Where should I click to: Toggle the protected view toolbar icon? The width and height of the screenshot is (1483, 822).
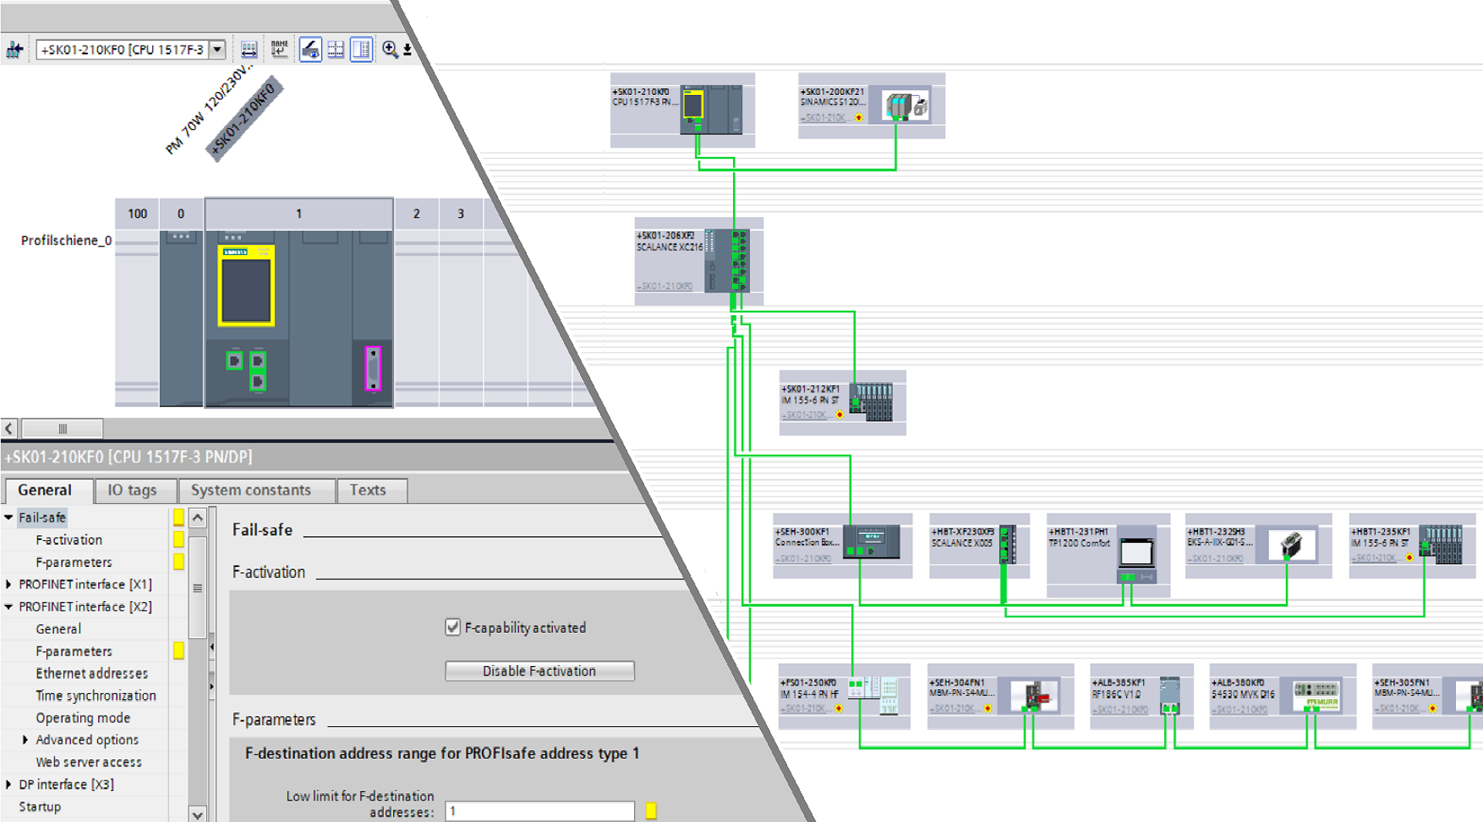310,50
